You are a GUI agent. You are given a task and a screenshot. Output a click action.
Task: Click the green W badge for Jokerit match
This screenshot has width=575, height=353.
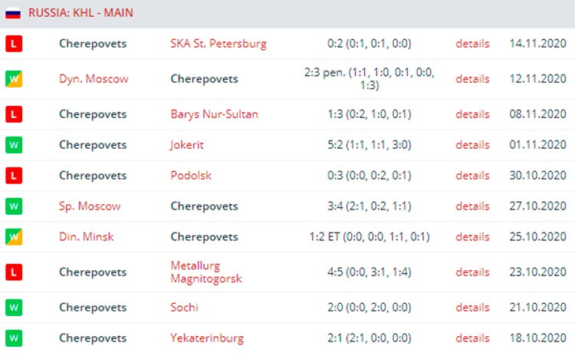click(x=14, y=145)
